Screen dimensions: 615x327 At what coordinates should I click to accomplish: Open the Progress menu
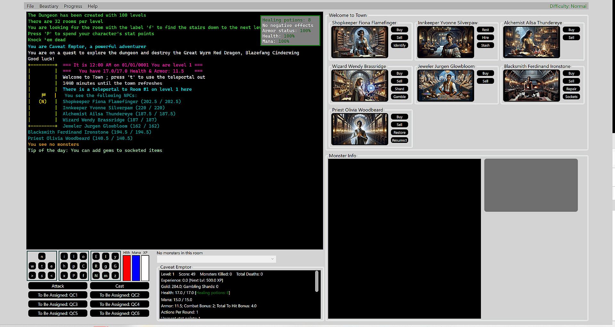tap(73, 6)
